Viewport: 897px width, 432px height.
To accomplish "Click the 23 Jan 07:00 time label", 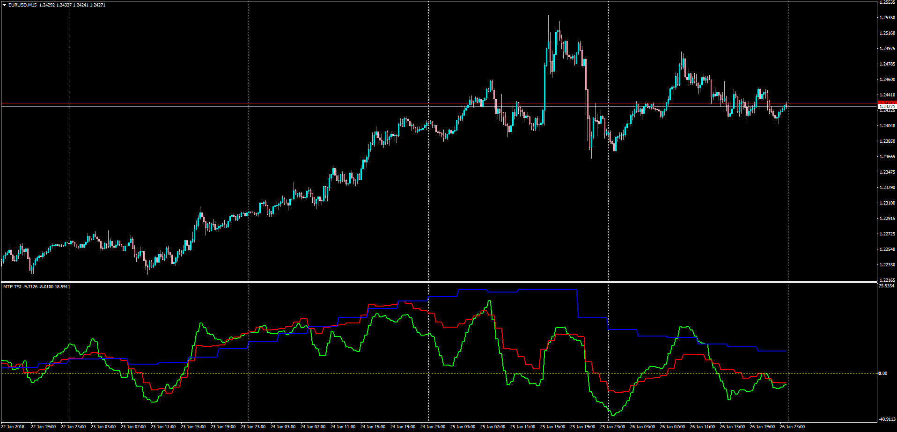I will [133, 427].
